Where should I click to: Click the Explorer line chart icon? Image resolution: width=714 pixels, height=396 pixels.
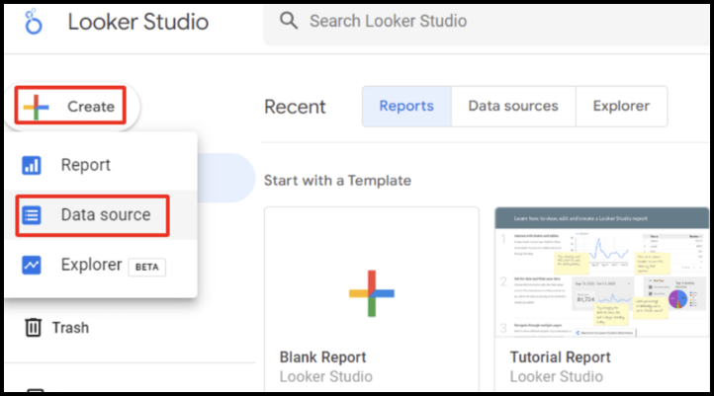point(32,265)
